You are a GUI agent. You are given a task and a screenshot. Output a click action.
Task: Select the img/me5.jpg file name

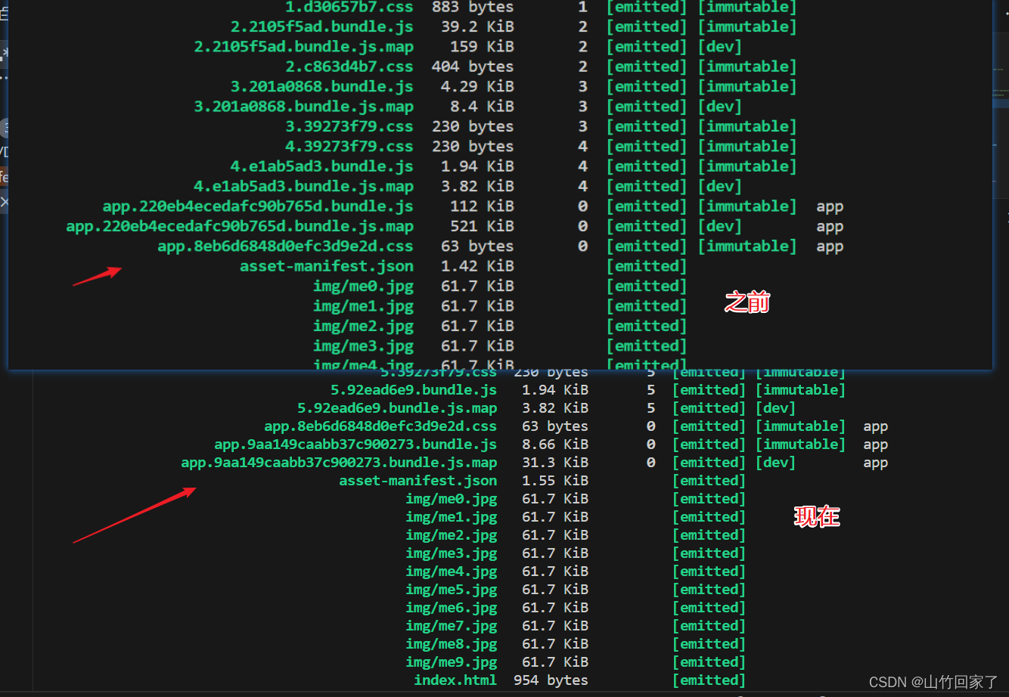pos(452,590)
